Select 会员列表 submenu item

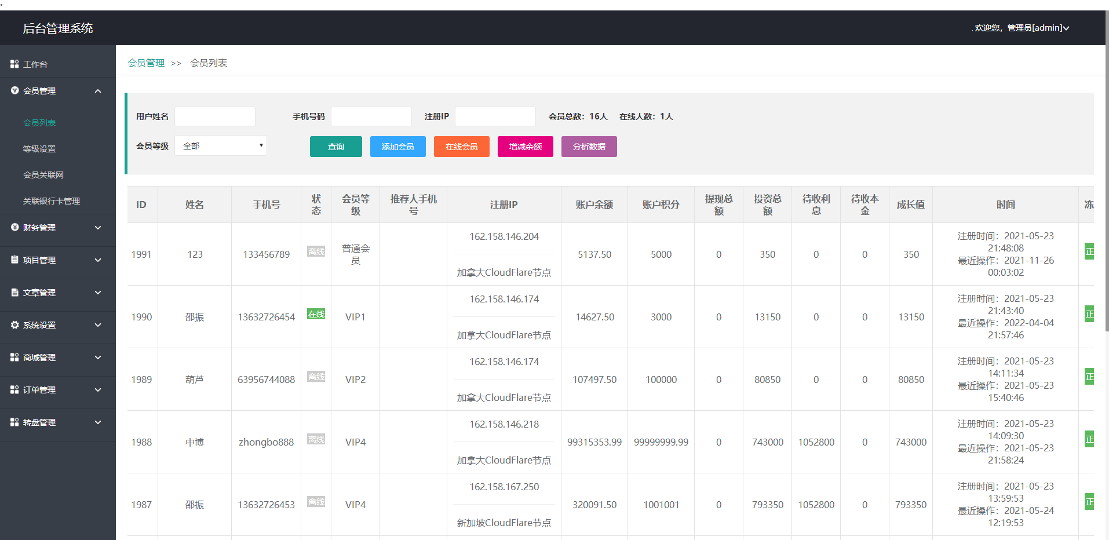tap(39, 123)
